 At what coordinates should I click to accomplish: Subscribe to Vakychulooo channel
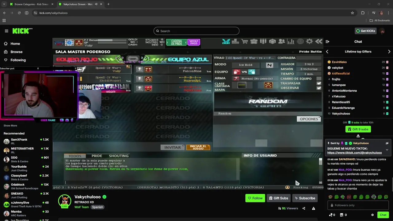pos(305,198)
